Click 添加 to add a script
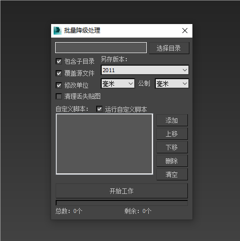 click(x=172, y=120)
